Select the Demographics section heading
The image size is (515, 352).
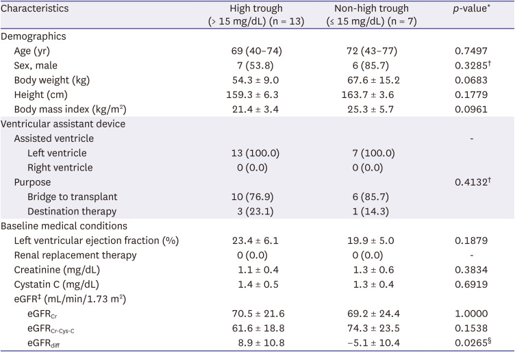coord(32,36)
